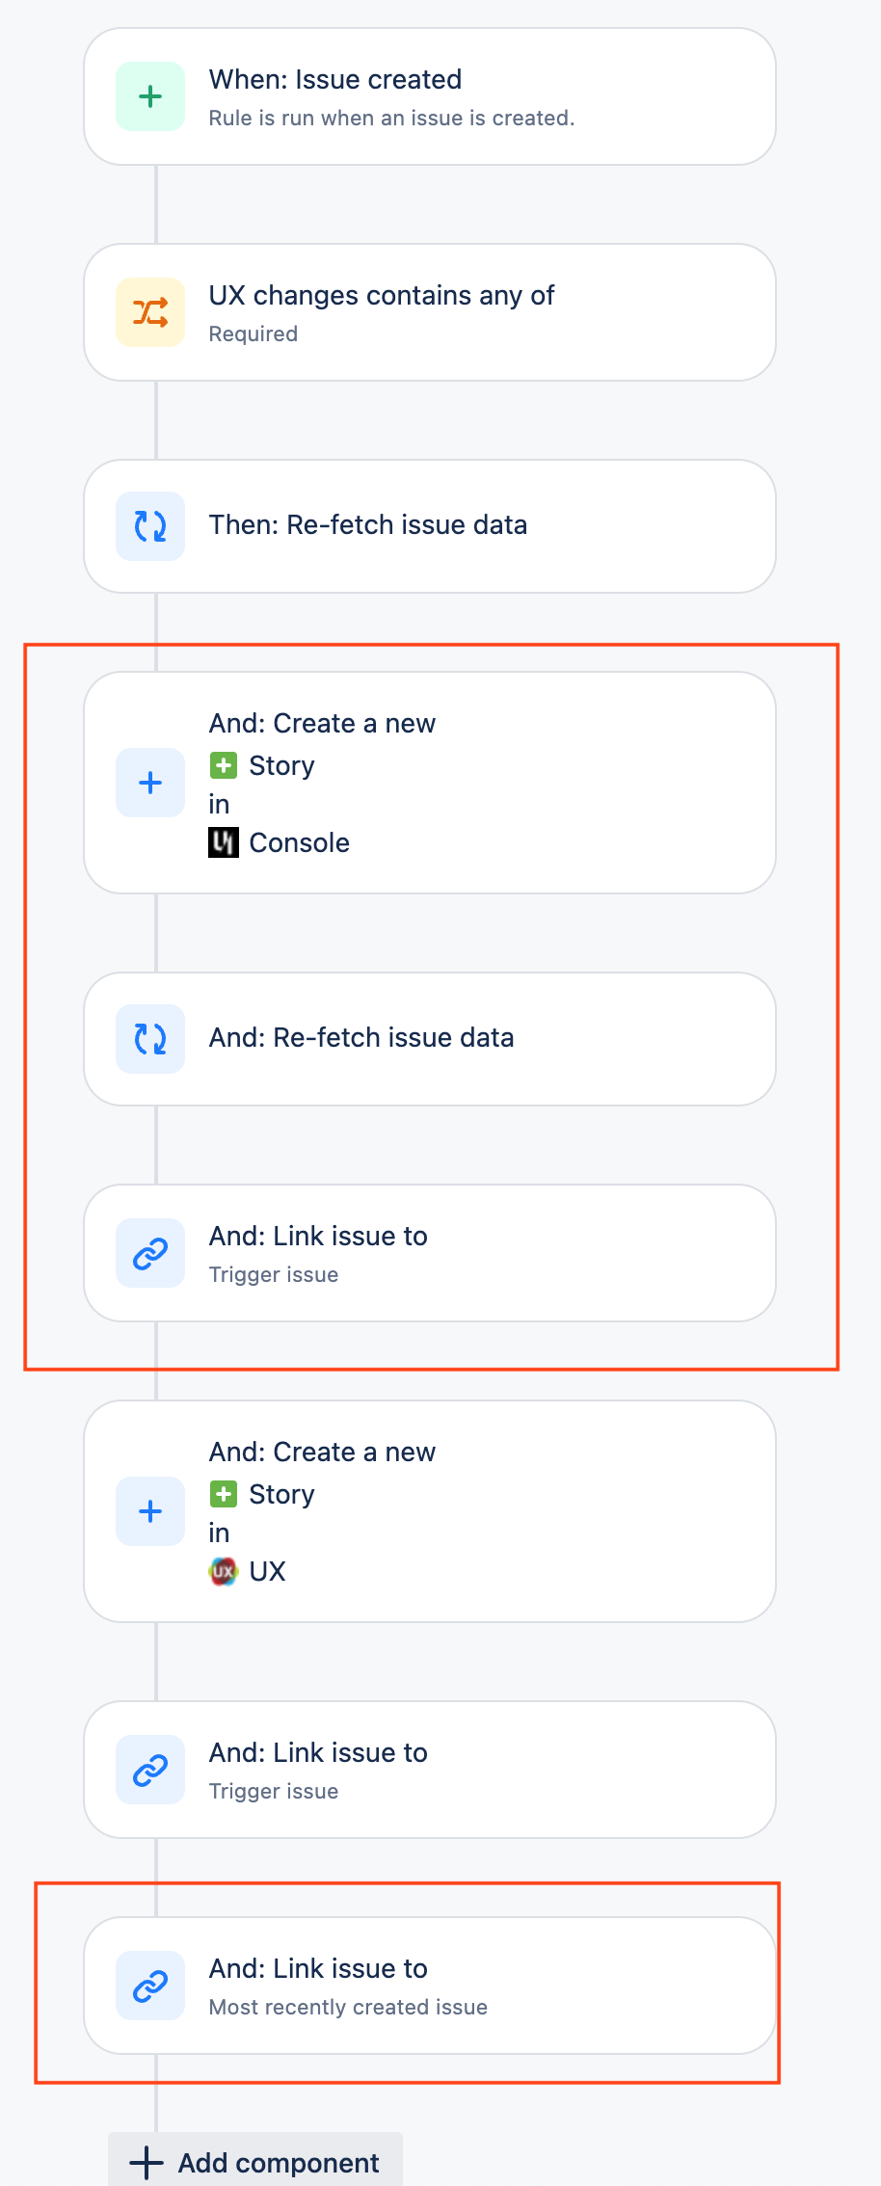Viewport: 881px width, 2186px height.
Task: Click the Console project avatar icon
Action: 224,841
